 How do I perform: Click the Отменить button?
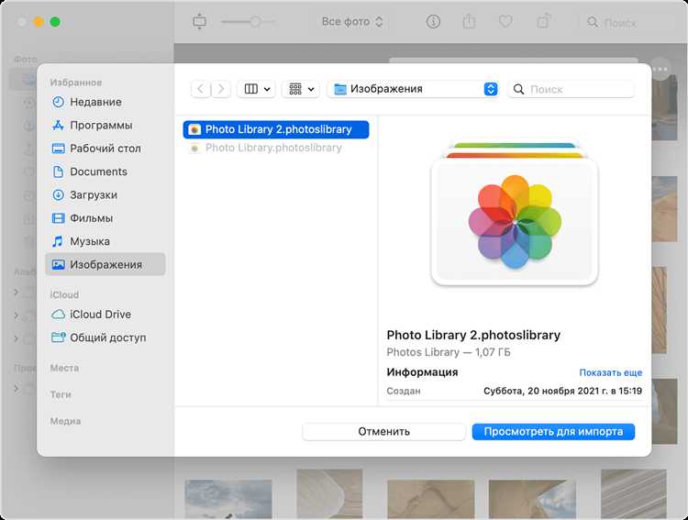click(384, 431)
